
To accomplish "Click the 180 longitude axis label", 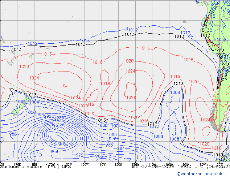I will click(34, 165).
